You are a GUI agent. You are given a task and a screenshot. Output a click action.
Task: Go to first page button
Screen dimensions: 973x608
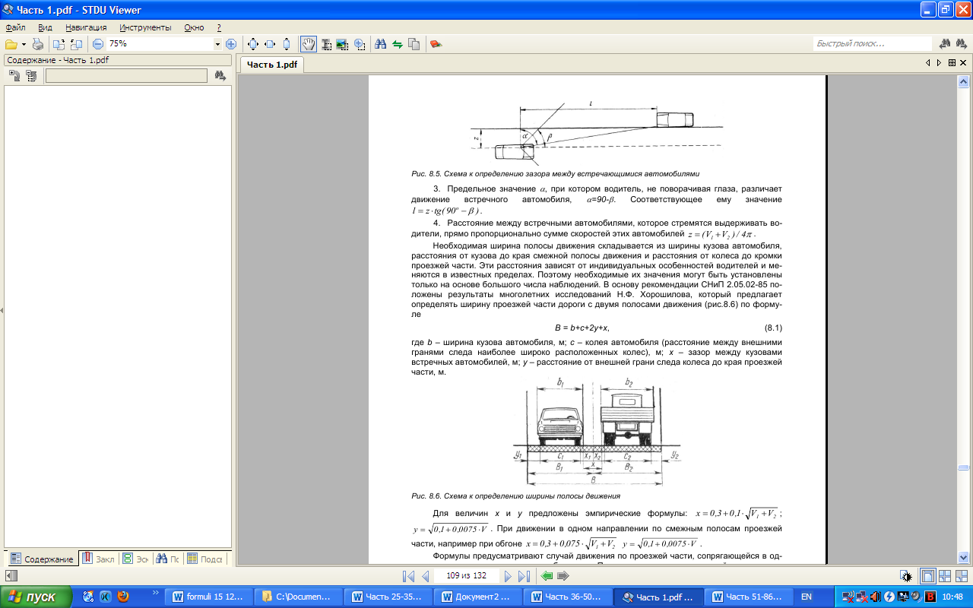click(x=408, y=576)
